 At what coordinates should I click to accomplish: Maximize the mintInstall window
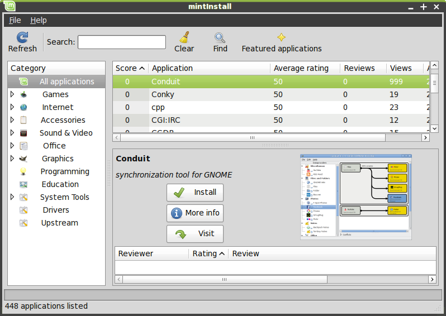[424, 7]
